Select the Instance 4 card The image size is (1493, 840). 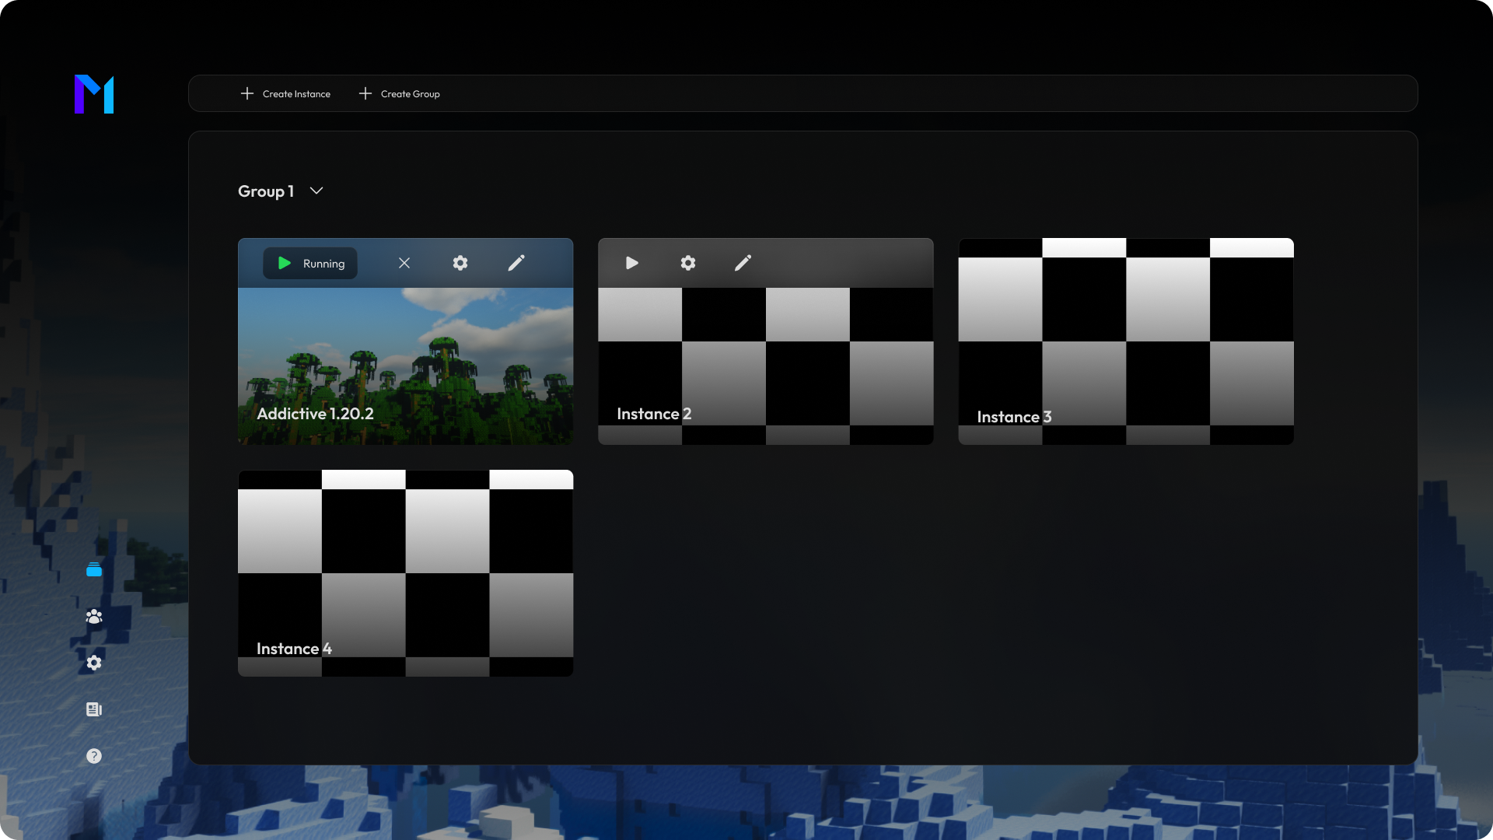tap(405, 573)
